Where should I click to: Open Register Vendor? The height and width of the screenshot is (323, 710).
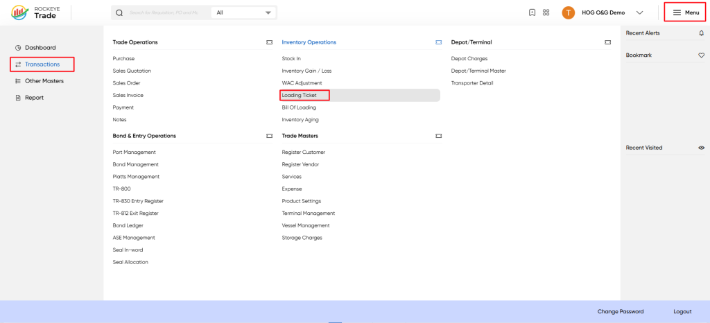click(301, 165)
